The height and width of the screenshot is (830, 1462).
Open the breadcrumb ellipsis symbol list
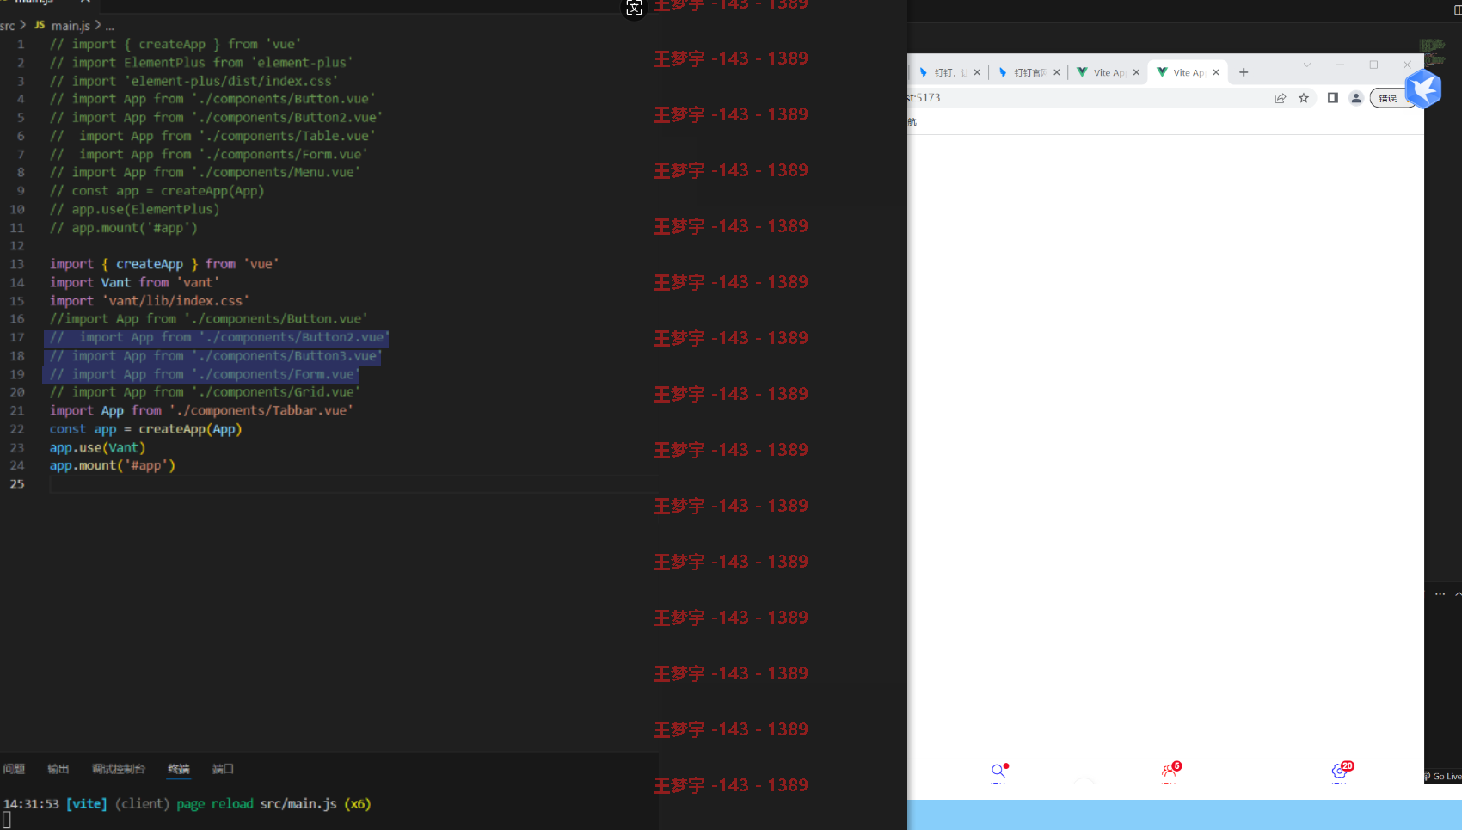point(109,26)
